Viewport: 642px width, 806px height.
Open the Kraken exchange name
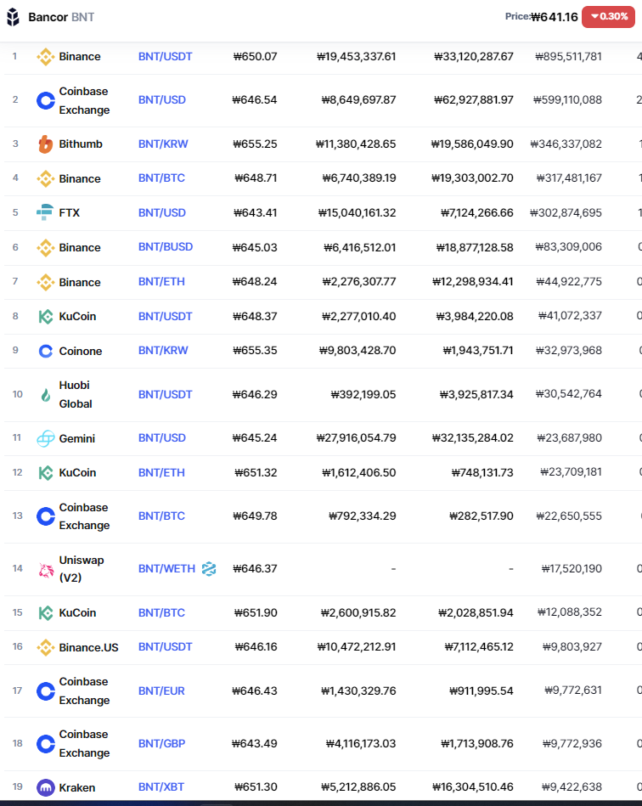tap(77, 787)
